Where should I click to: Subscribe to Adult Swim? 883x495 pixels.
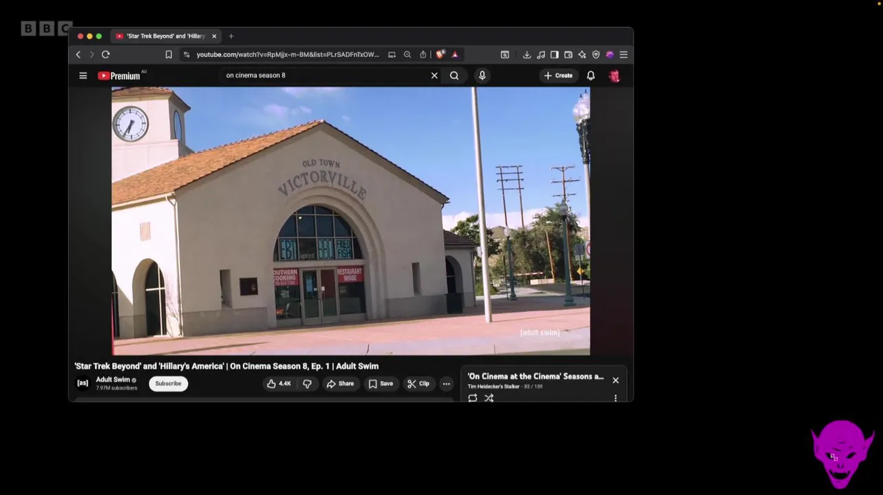(168, 384)
